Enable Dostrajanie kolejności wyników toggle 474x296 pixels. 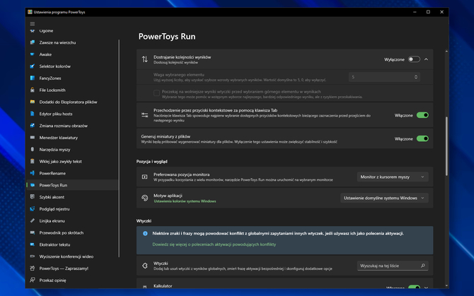coord(414,59)
